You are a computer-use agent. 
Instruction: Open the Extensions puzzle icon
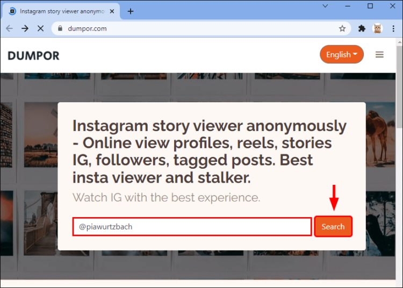(362, 28)
